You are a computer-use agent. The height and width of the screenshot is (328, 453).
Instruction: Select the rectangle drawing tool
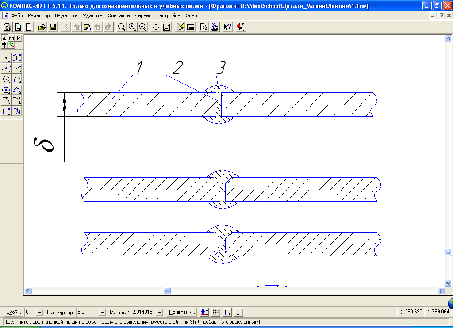(6, 111)
